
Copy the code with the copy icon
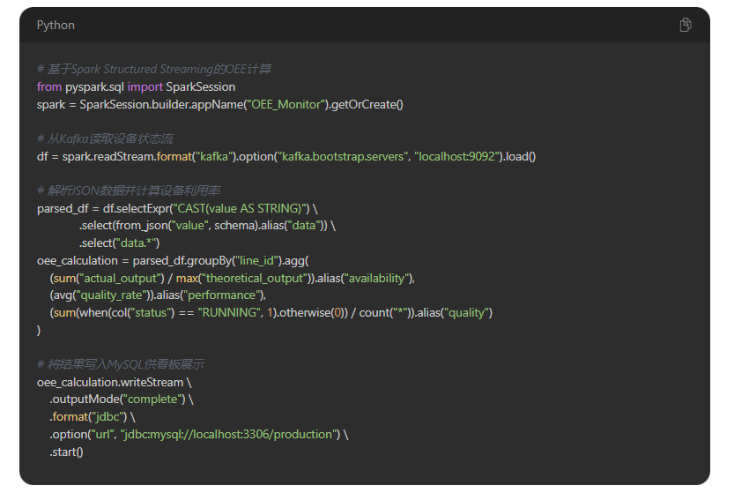(x=685, y=25)
